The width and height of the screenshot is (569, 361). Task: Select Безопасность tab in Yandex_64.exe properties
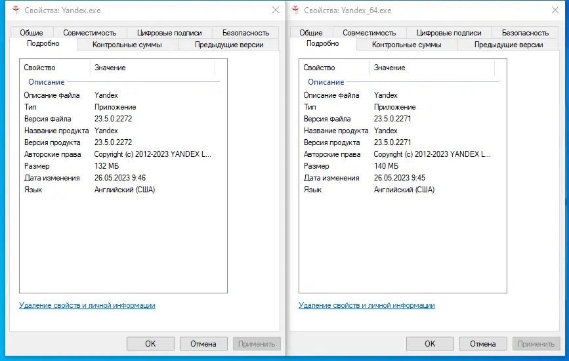click(x=525, y=33)
